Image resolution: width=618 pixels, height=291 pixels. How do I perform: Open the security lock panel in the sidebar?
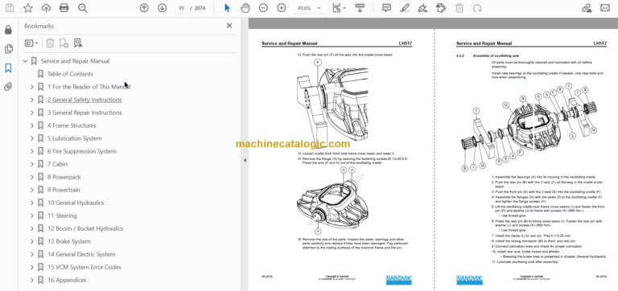point(8,30)
